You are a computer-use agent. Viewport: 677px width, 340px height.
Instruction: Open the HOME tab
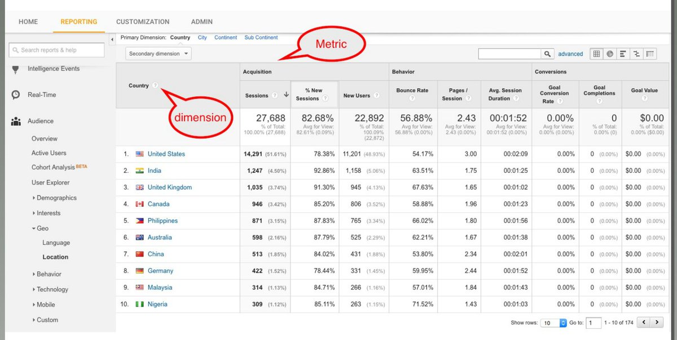tap(28, 21)
